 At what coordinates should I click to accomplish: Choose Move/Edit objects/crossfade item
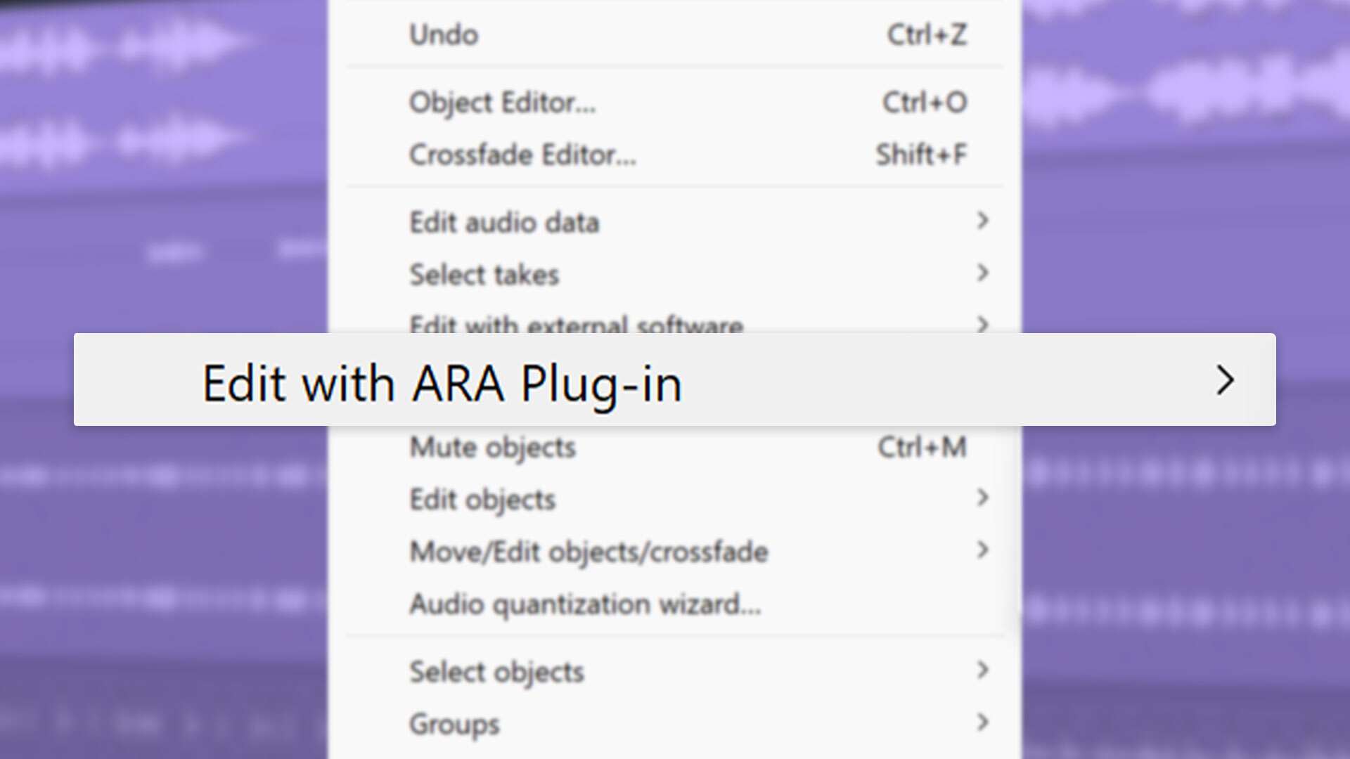tap(674, 552)
